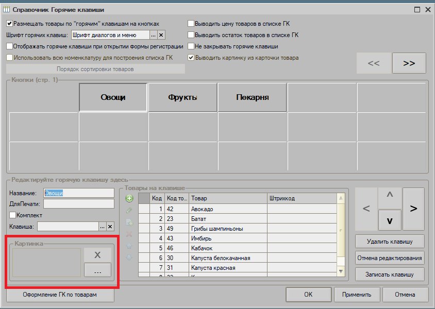
Task: Go to the previous buttons page with <<
Action: (x=374, y=63)
